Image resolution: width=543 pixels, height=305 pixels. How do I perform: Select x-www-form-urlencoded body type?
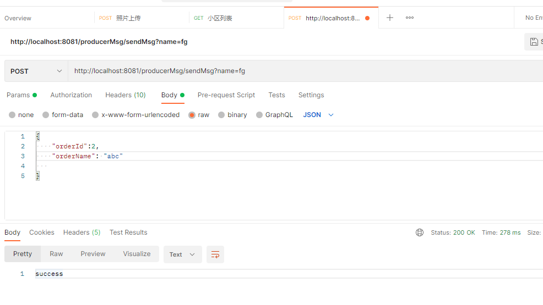[135, 115]
